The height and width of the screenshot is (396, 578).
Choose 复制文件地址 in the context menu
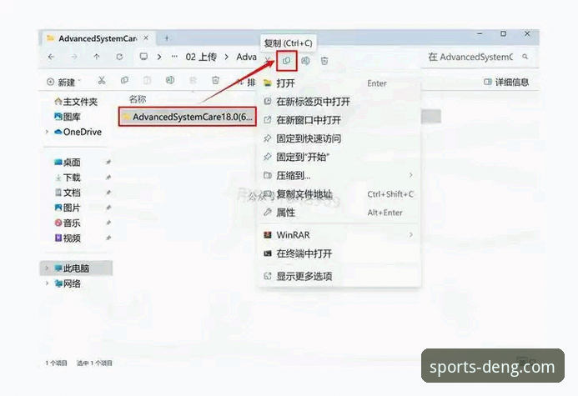click(339, 194)
